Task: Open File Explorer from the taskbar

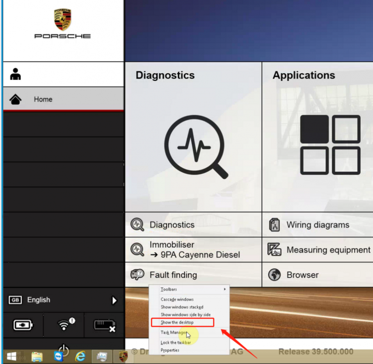Action: point(37,356)
